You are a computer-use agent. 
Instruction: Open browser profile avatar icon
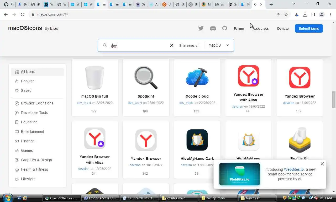[322, 14]
